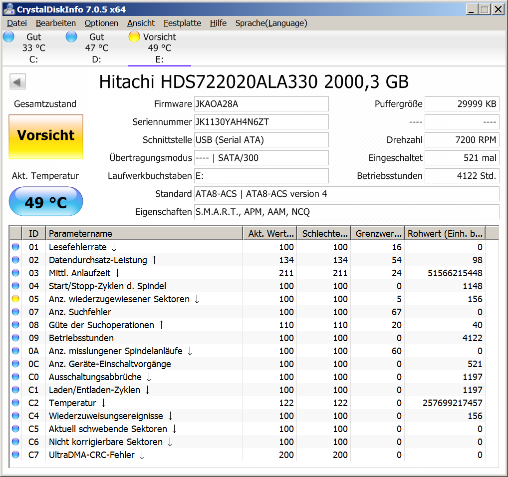Click the status dot for UltraDMA-CRC-Fehler row
This screenshot has height=477, width=508.
coord(15,455)
